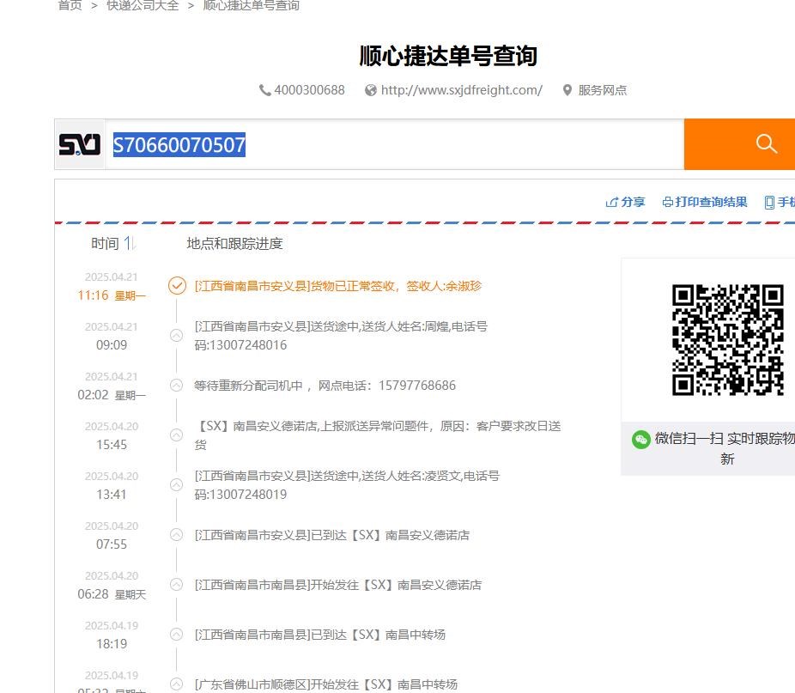795x693 pixels.
Task: Click the SX courier logo icon
Action: (80, 144)
